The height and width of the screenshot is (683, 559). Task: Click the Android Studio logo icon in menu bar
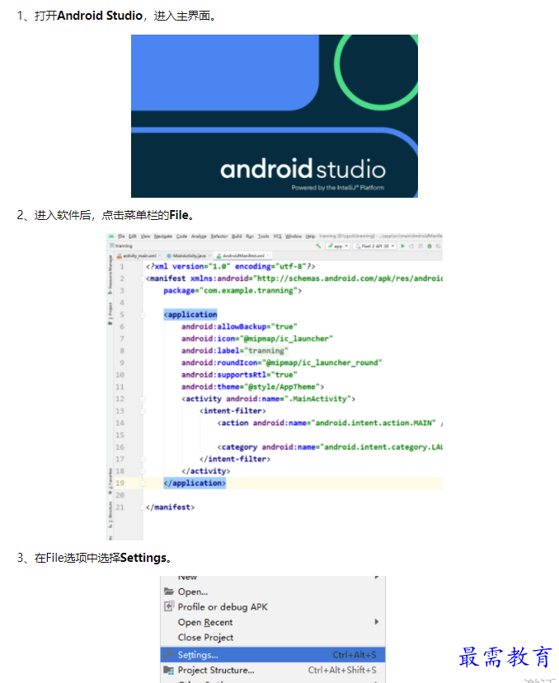[x=111, y=236]
